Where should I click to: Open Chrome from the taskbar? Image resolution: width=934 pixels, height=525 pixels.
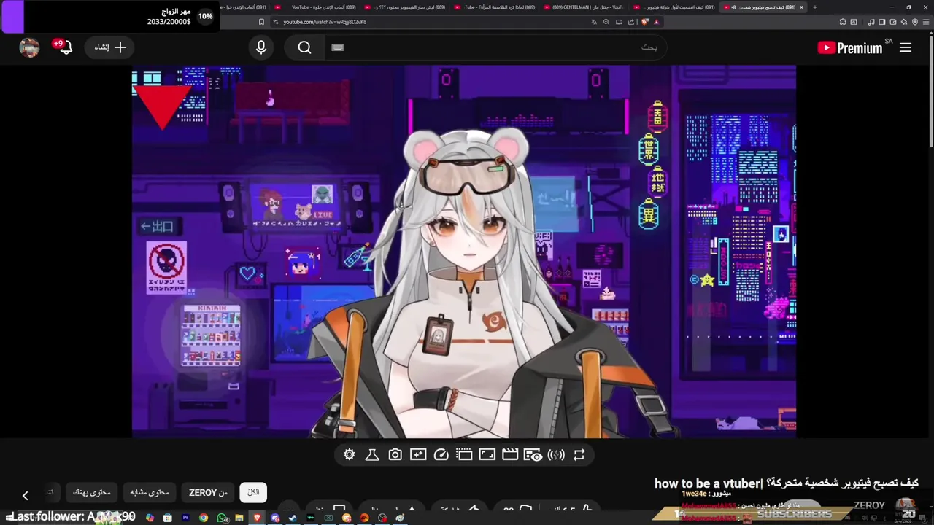(204, 518)
